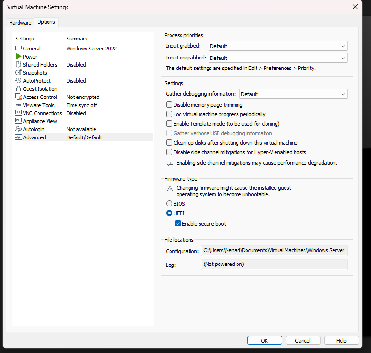Select the BIOS firmware radio button
The height and width of the screenshot is (353, 371).
[x=169, y=204]
